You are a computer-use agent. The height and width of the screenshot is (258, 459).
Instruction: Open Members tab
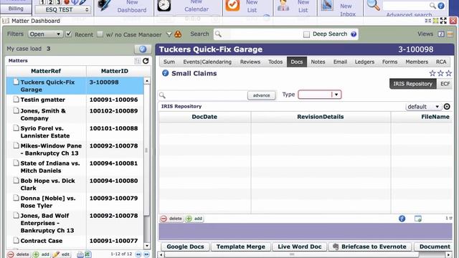pos(417,62)
